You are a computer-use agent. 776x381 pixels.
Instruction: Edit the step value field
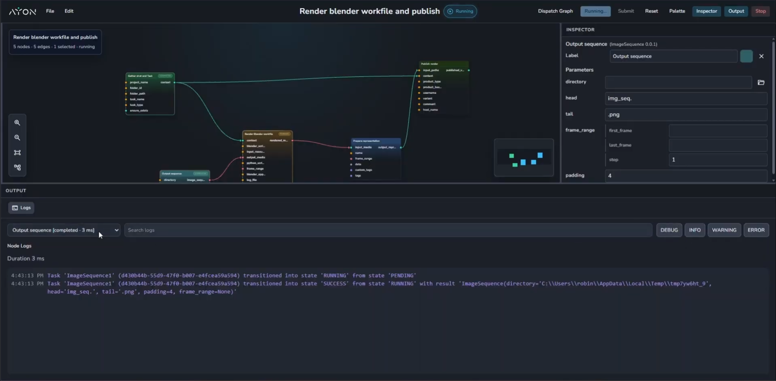coord(718,160)
